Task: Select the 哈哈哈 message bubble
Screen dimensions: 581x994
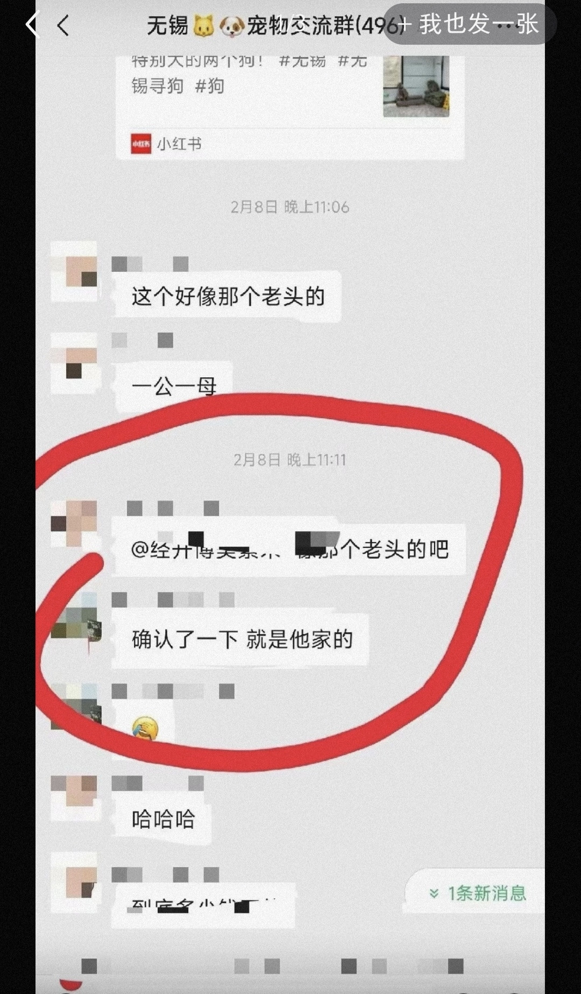Action: point(162,820)
